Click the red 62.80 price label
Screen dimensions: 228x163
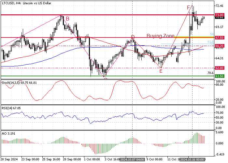[220, 68]
